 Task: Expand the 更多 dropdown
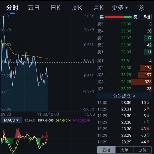(x=120, y=8)
